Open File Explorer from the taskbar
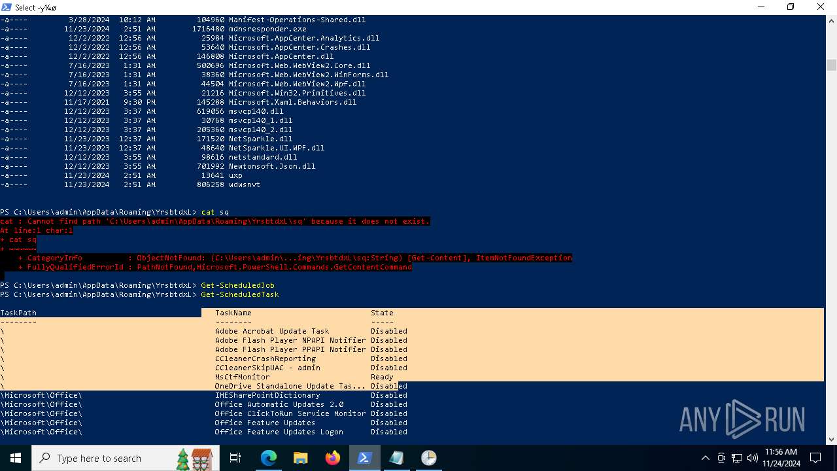This screenshot has height=471, width=837. point(301,458)
